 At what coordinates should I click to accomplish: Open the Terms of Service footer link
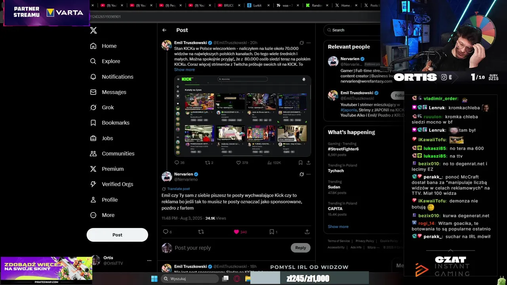click(339, 241)
